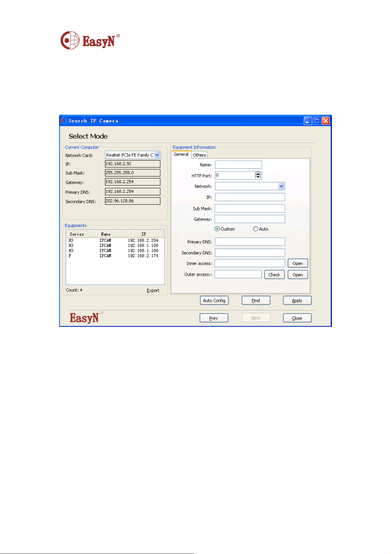Maximize the Search IP Camera window

point(317,121)
